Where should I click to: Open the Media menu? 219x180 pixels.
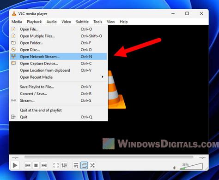pos(17,22)
